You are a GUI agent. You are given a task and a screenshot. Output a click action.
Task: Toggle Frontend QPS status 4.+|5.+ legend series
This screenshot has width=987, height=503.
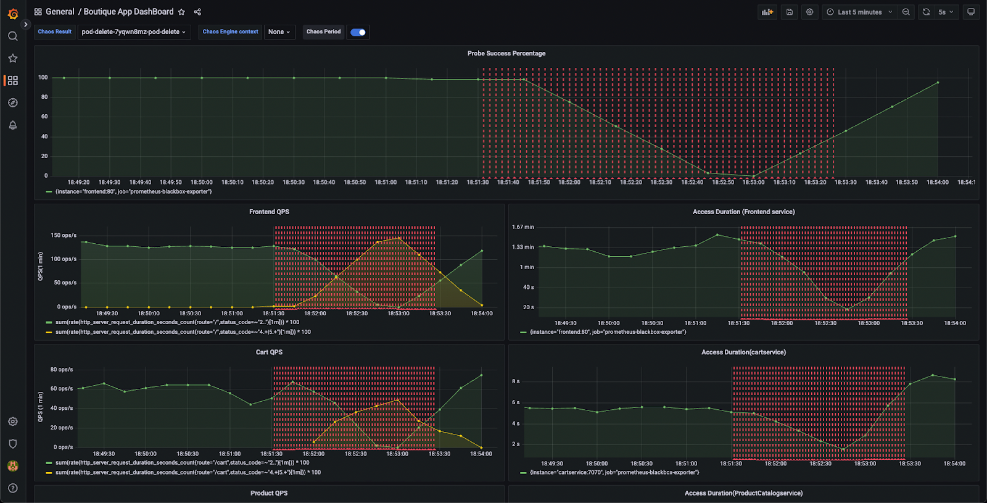coord(183,332)
